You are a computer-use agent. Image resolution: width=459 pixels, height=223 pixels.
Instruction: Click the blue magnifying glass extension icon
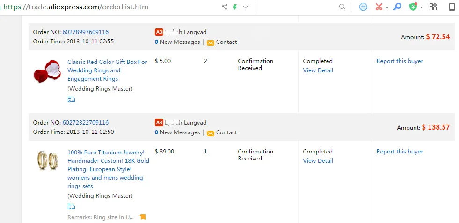[397, 7]
